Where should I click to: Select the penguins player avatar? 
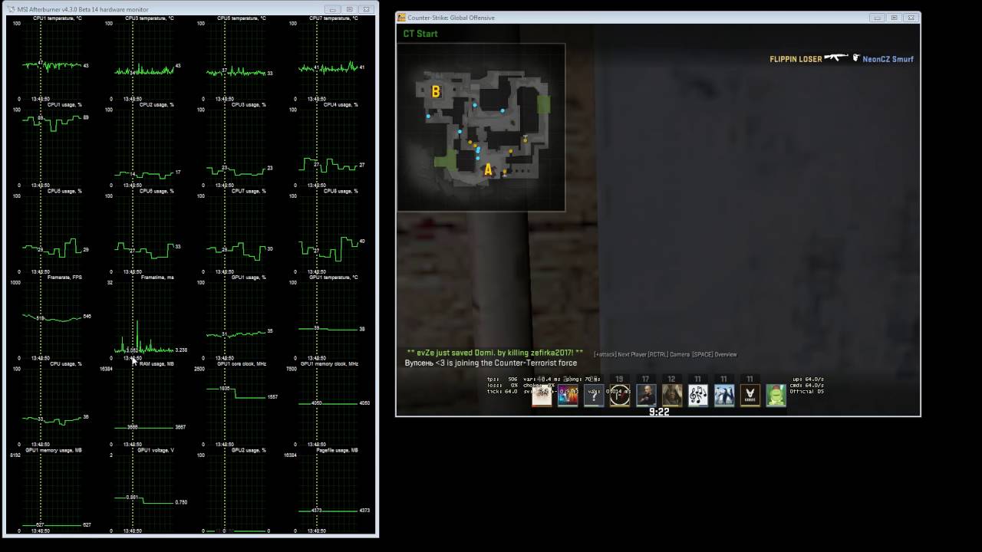[724, 395]
